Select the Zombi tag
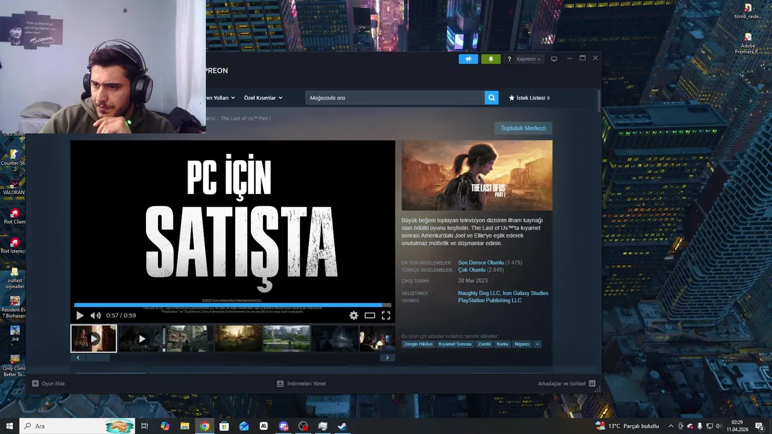 pyautogui.click(x=484, y=344)
